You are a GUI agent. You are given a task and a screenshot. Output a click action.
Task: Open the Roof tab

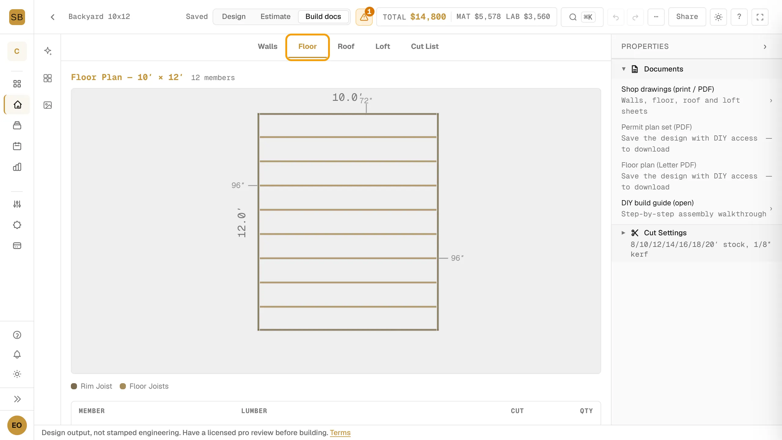click(346, 46)
